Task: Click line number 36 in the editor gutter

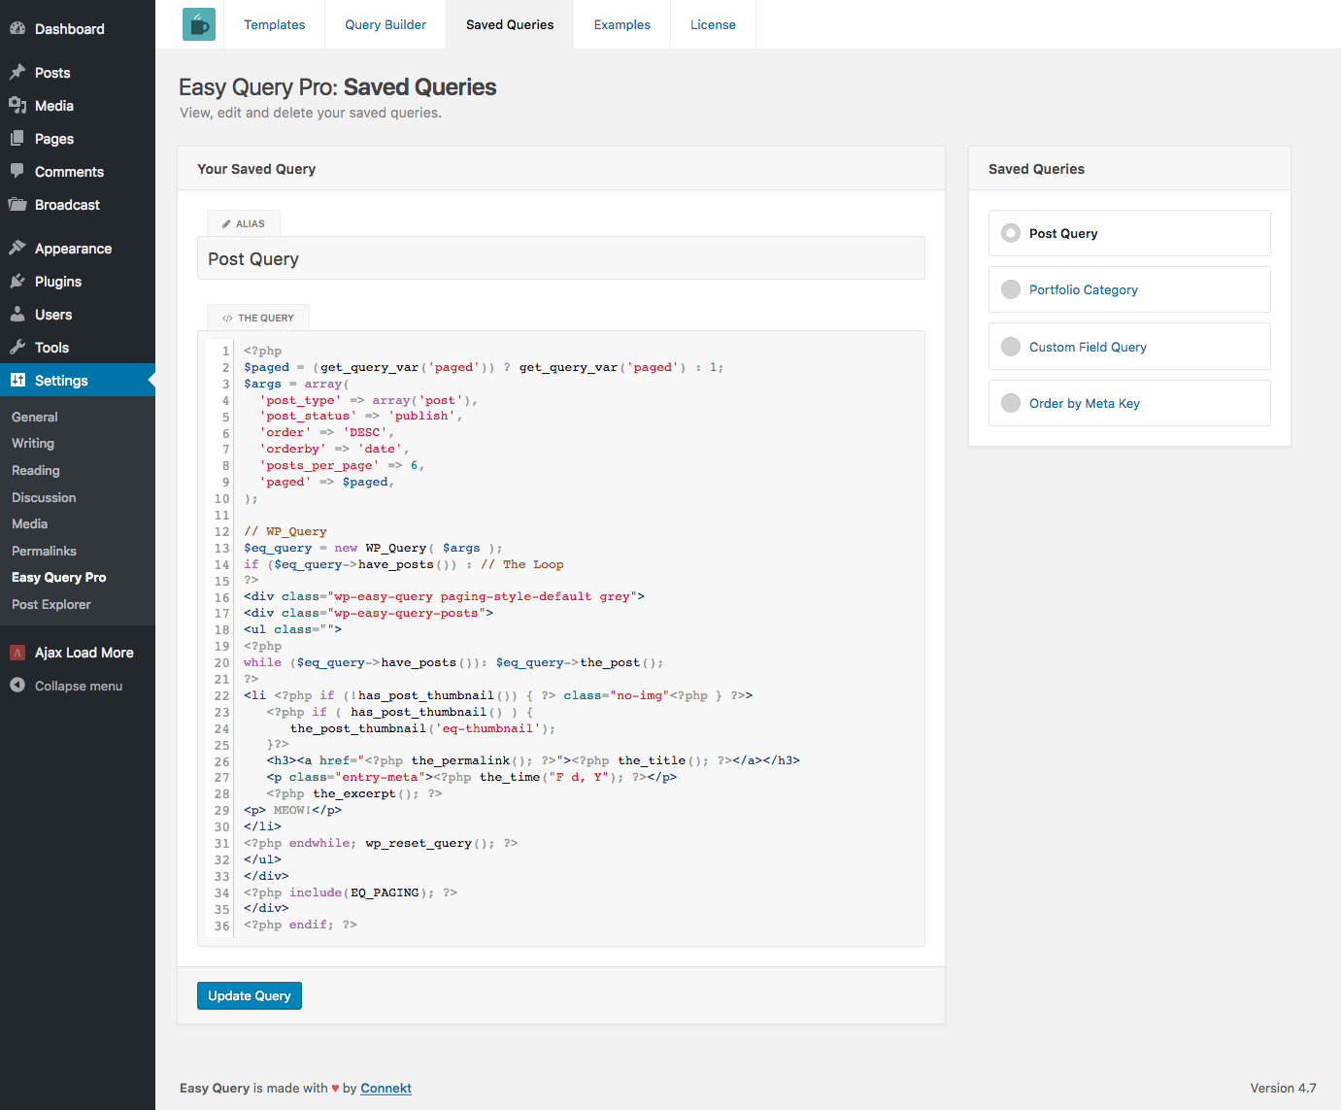Action: (x=222, y=925)
